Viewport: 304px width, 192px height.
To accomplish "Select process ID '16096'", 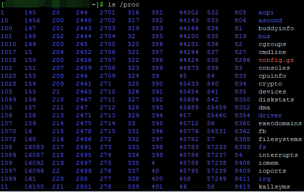I will coord(34,171).
